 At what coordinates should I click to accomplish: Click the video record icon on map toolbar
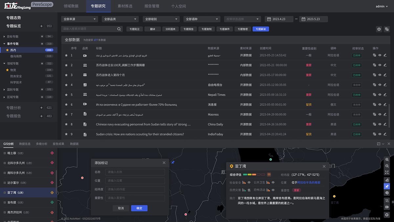[387, 207]
